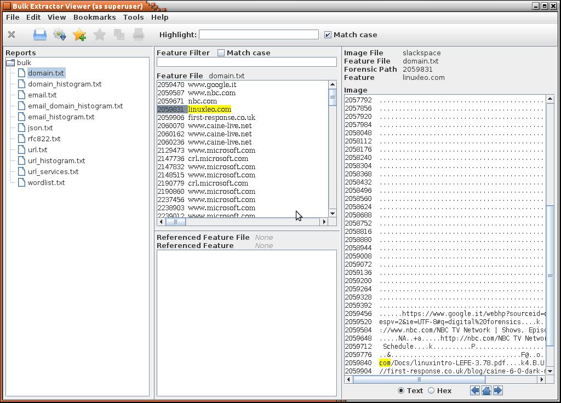Open the Tools menu
Screen dimensions: 561x403
click(x=133, y=17)
